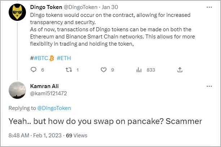The image size is (221, 147).
Task: View the 69 Views count
Action: pyautogui.click(x=77, y=135)
